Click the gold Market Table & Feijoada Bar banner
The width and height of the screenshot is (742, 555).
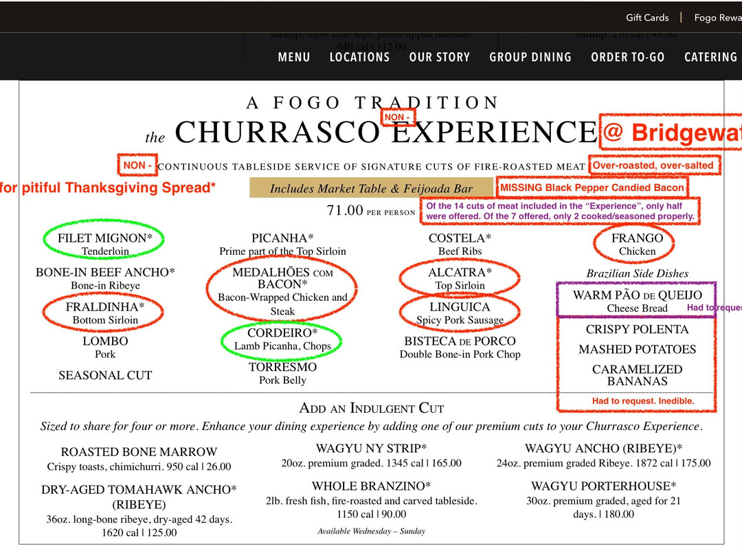click(x=371, y=188)
